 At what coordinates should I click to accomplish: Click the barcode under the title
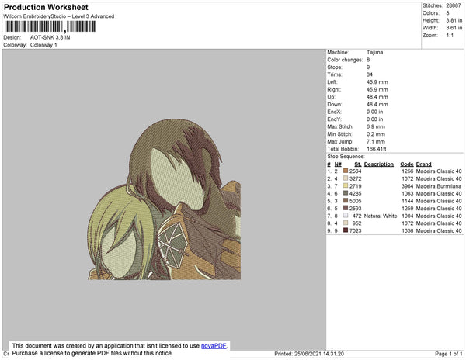[50, 26]
